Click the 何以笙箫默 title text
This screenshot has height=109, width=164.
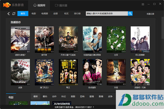(140, 55)
